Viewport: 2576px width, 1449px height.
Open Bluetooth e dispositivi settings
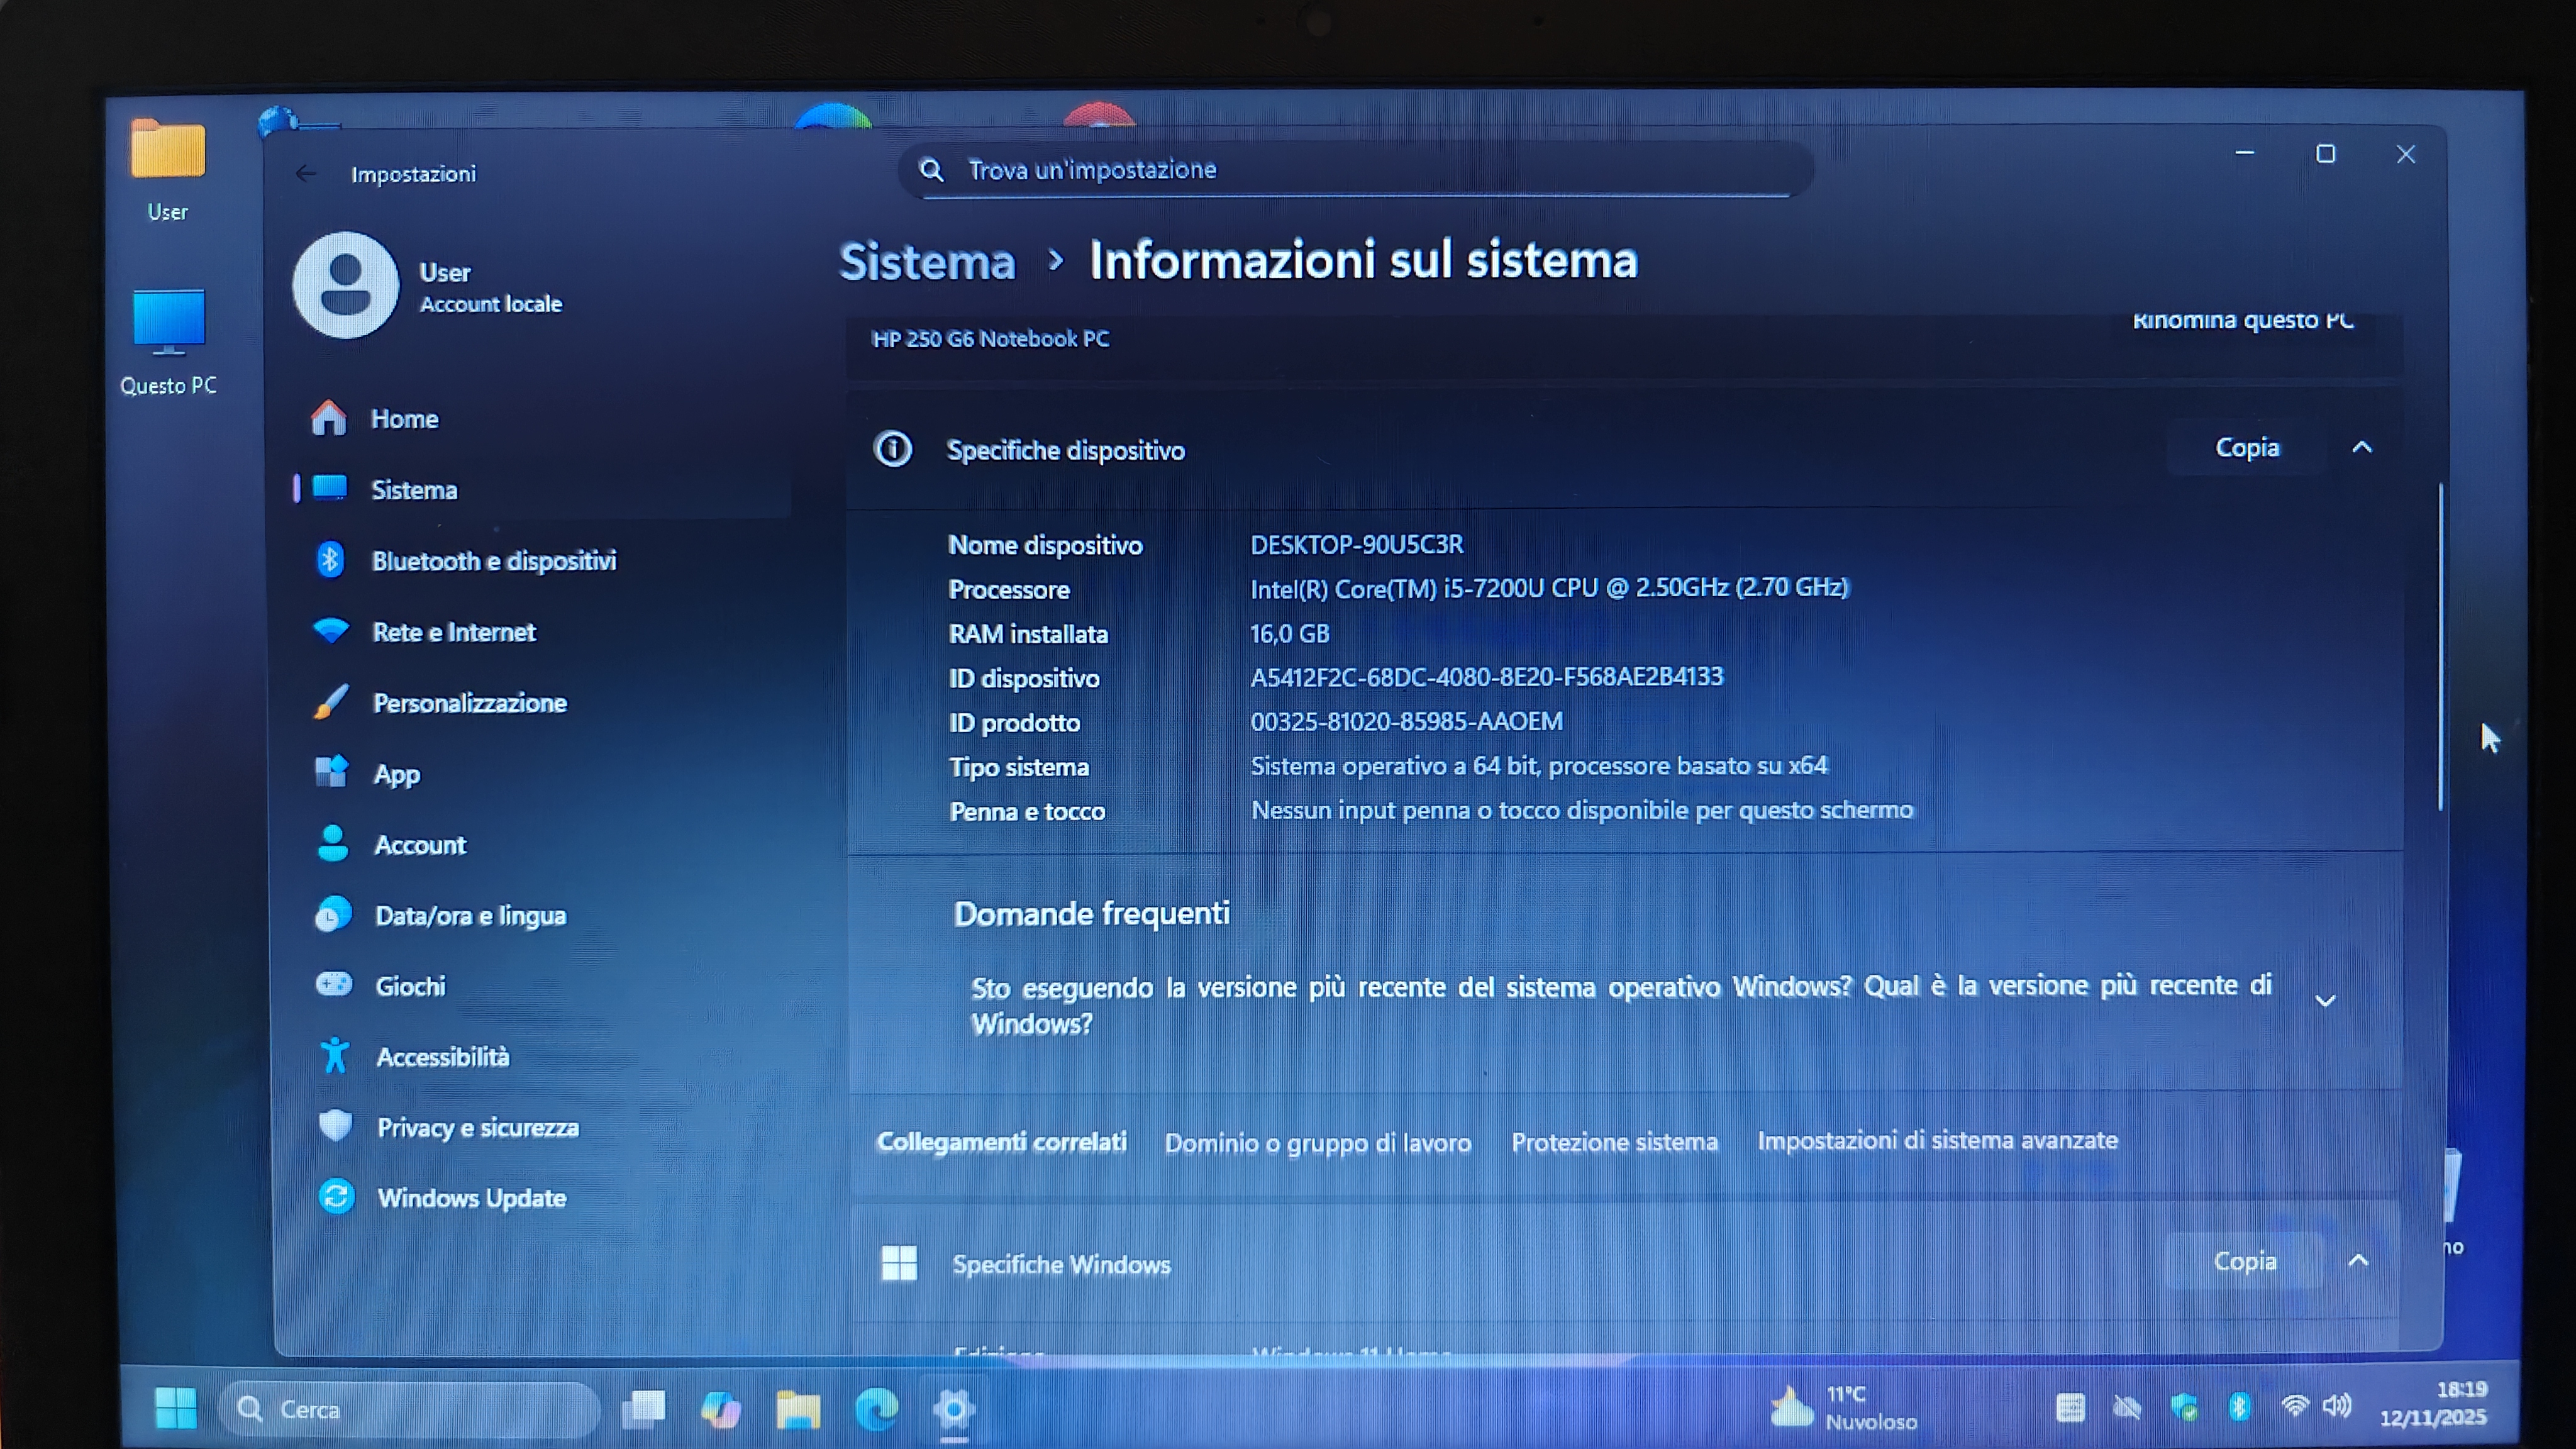pos(493,561)
